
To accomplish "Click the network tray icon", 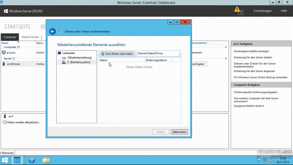I will (265, 160).
